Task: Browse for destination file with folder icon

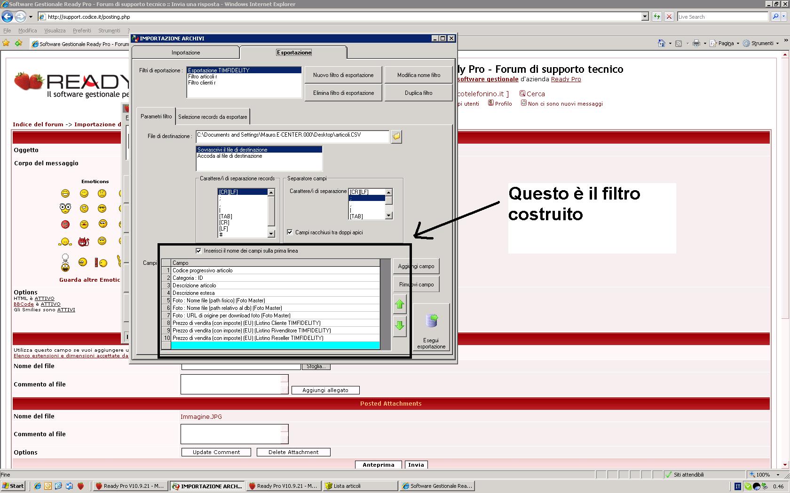Action: 396,136
